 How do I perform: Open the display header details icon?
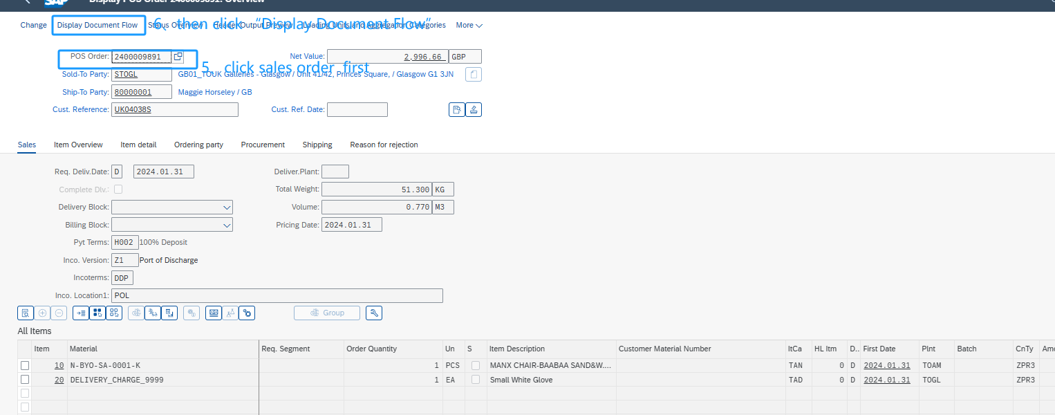point(456,109)
